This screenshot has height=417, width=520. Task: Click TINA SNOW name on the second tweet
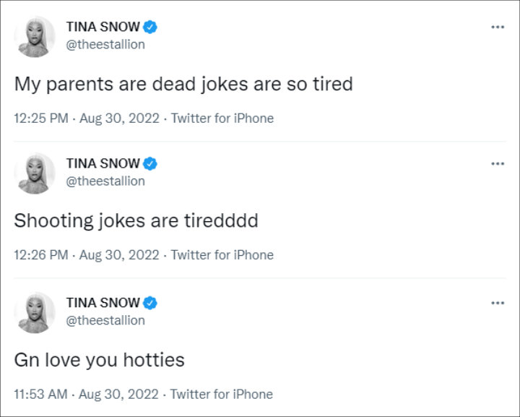pyautogui.click(x=103, y=163)
